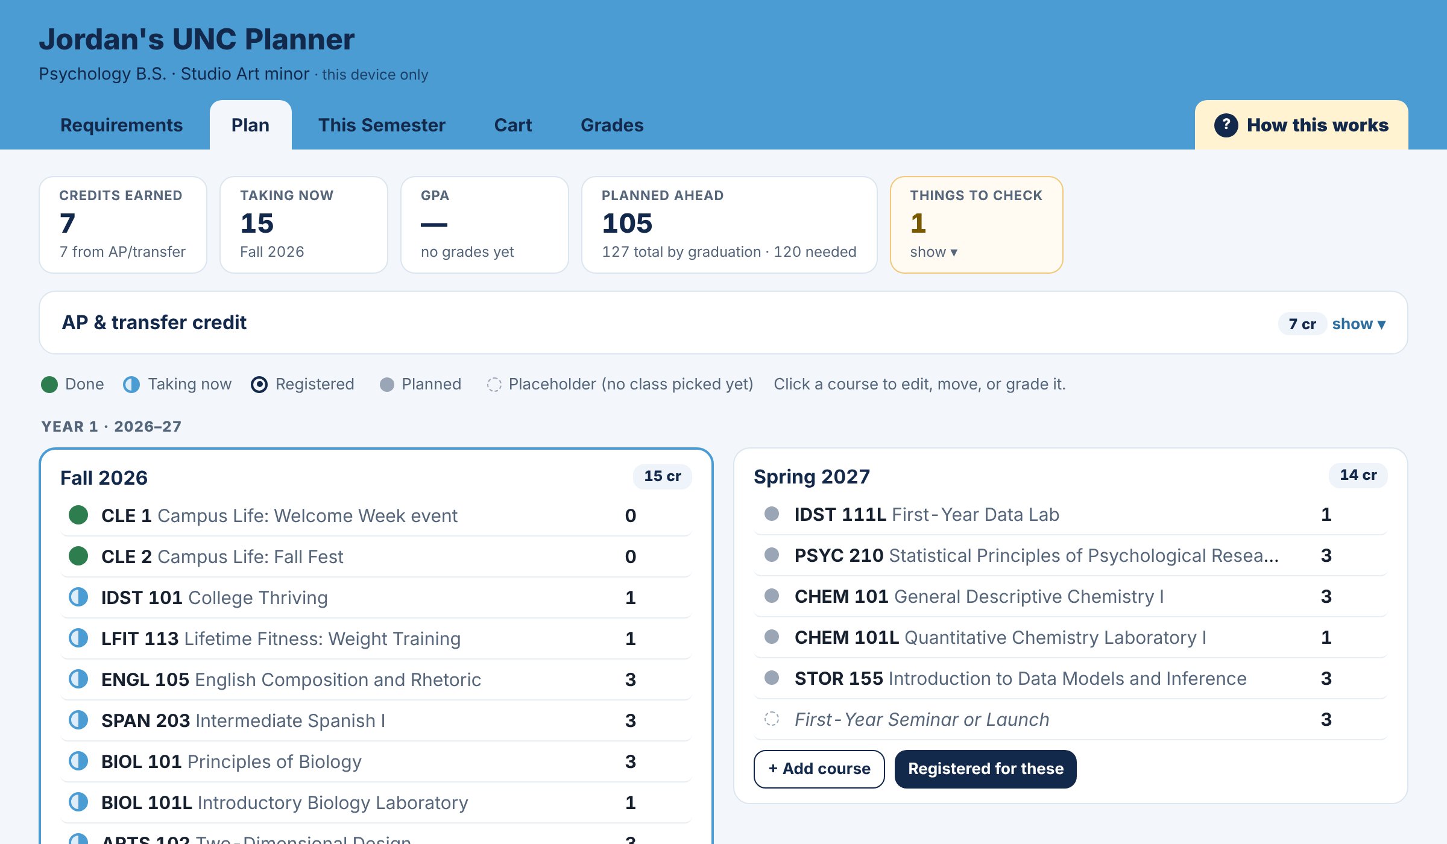The image size is (1447, 844).
Task: Click the Credits Earned summary card
Action: (x=123, y=225)
